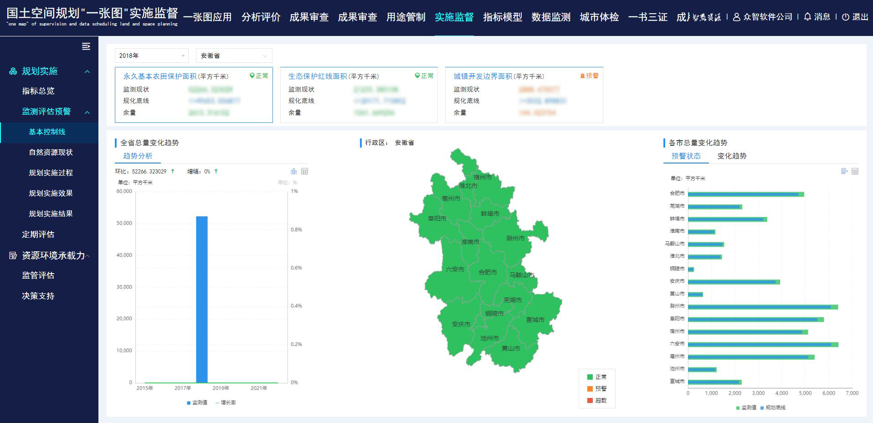Switch to the 变化趋势 tab

(x=731, y=156)
